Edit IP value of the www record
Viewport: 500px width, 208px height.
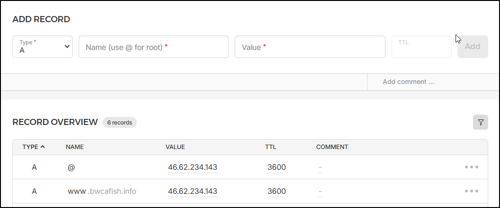click(x=193, y=191)
